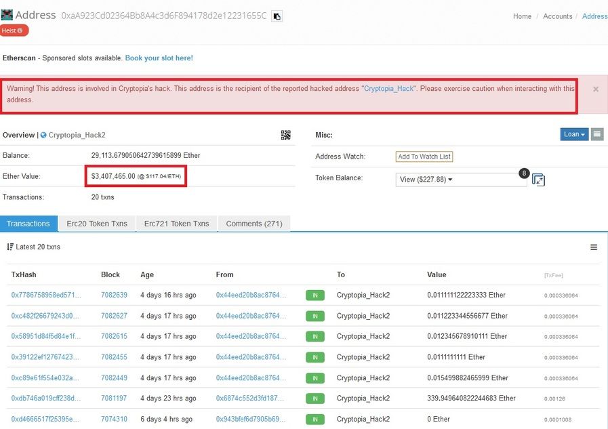Click the address identicon avatar
Image resolution: width=608 pixels, height=429 pixels.
click(7, 15)
